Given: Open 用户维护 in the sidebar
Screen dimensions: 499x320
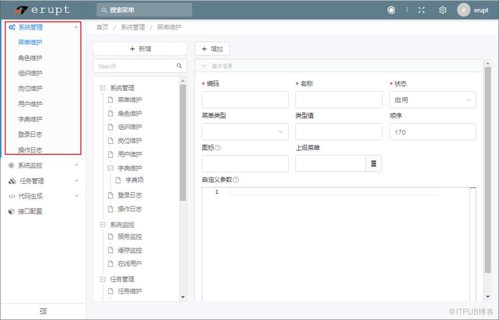Looking at the screenshot, I should pos(30,104).
